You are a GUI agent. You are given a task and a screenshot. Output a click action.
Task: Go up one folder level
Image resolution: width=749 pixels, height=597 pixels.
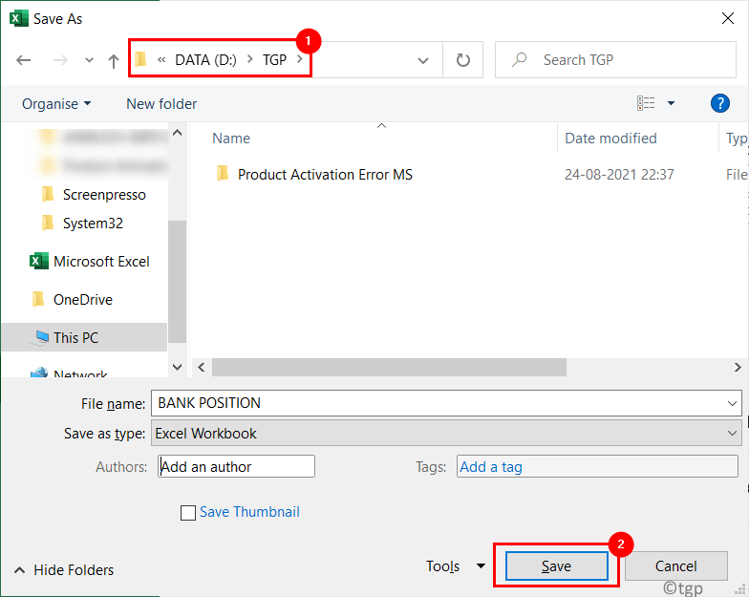pos(113,61)
